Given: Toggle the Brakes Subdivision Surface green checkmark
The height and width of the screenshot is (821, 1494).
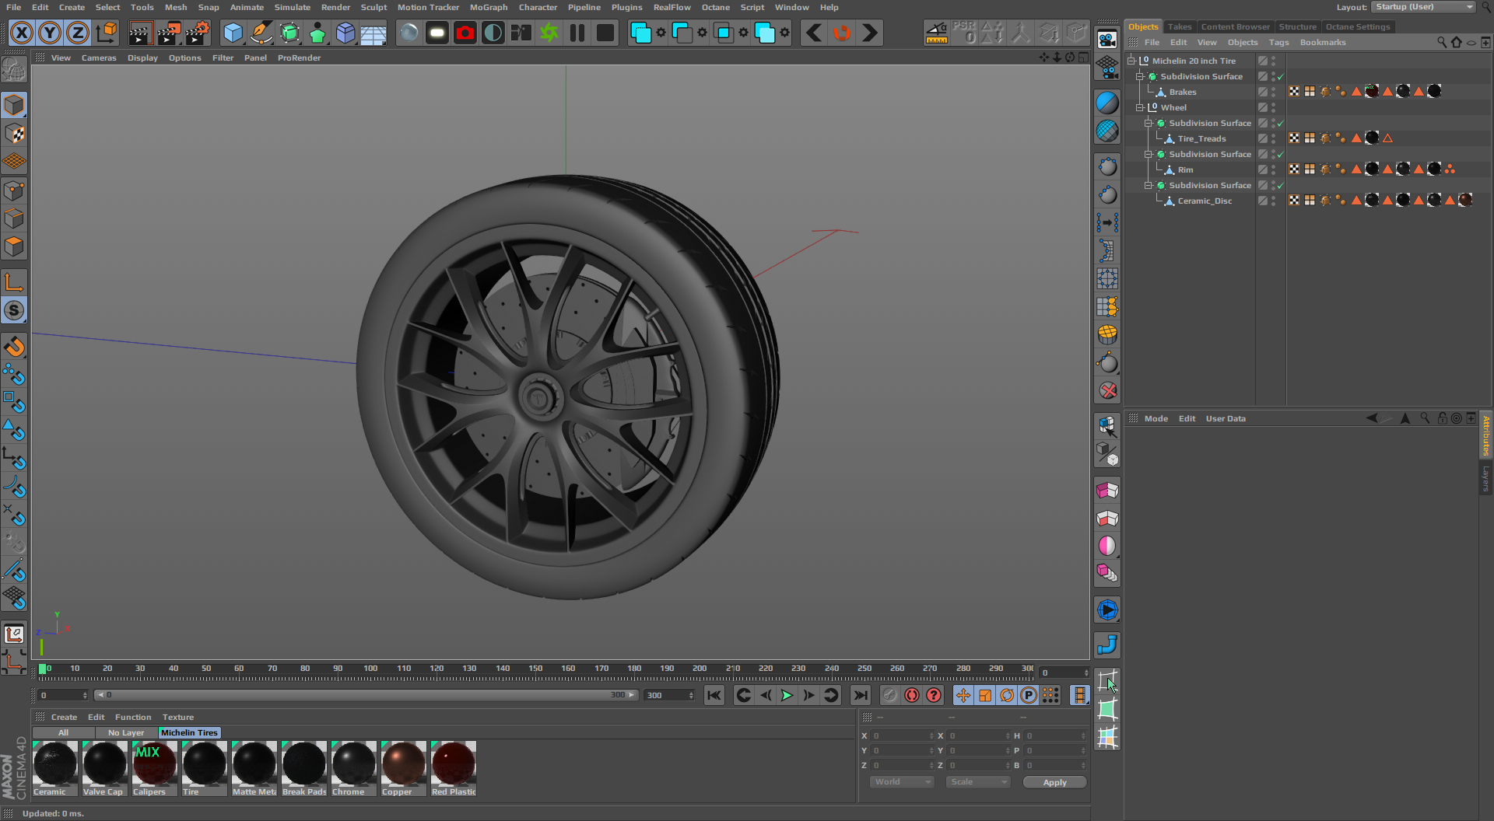Looking at the screenshot, I should click(1281, 76).
